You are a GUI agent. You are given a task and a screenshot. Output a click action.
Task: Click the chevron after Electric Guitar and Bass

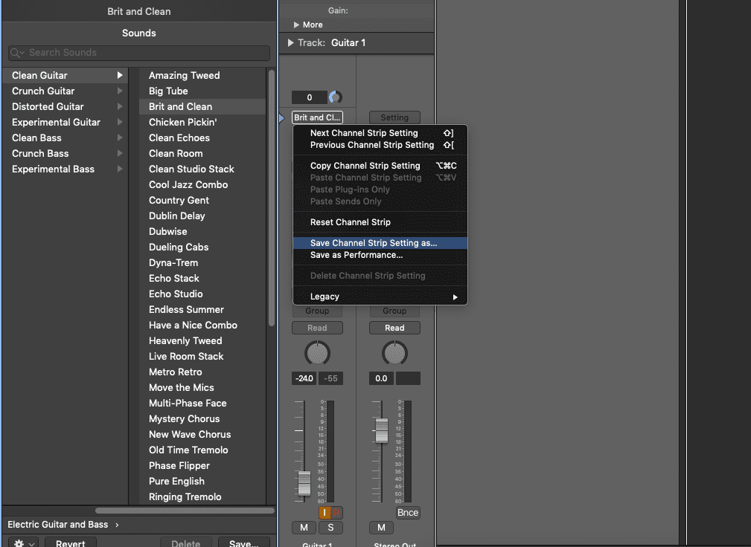pyautogui.click(x=117, y=525)
